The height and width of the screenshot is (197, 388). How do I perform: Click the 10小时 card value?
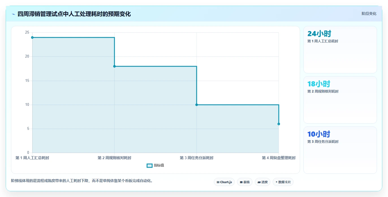pos(319,134)
